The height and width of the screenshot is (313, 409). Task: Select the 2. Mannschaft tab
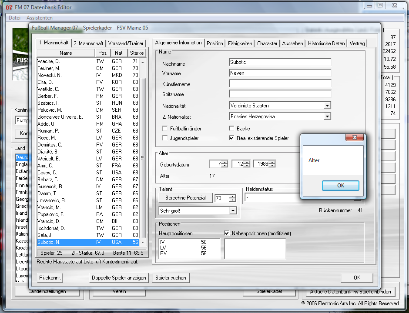click(x=88, y=43)
